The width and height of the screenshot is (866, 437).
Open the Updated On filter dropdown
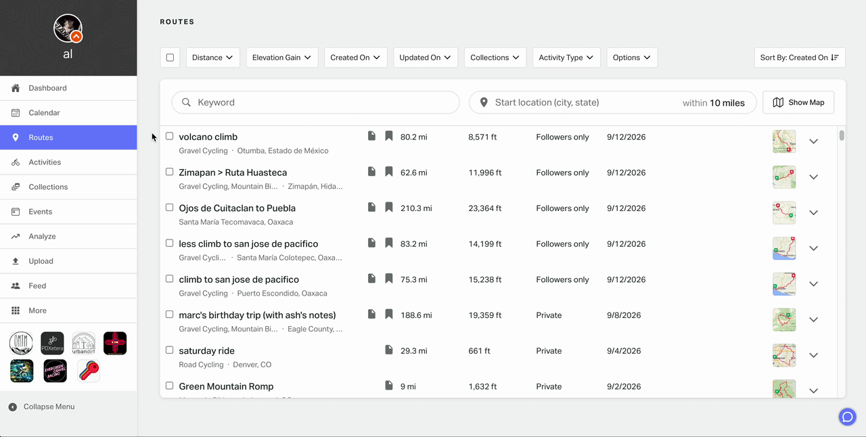click(x=426, y=57)
